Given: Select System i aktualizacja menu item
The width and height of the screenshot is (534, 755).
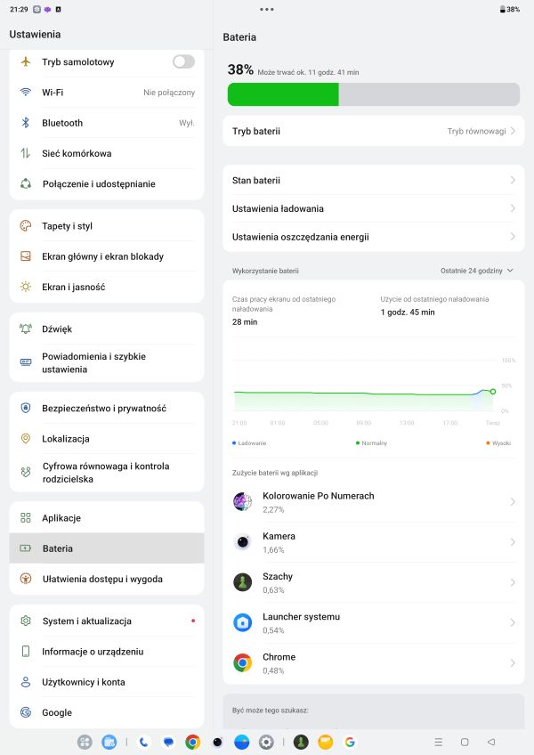Looking at the screenshot, I should pyautogui.click(x=86, y=621).
